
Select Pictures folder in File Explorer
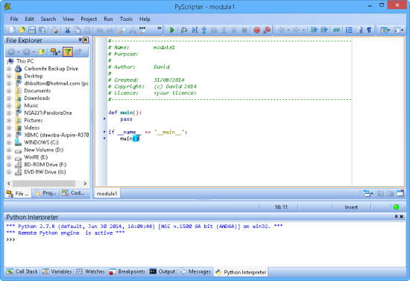(34, 120)
